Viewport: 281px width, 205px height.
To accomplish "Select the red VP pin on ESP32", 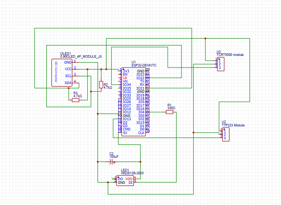I will tap(126, 78).
